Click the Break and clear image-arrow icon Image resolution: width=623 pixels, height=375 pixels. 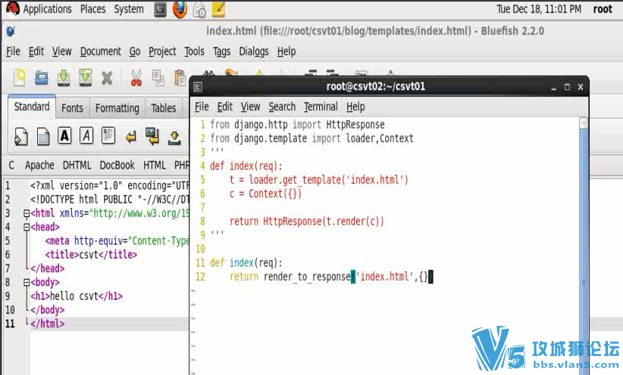[x=152, y=136]
